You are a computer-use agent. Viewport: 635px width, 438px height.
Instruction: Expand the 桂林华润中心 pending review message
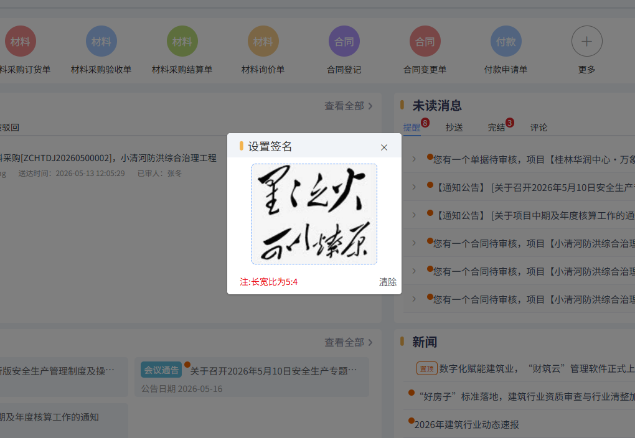point(414,159)
